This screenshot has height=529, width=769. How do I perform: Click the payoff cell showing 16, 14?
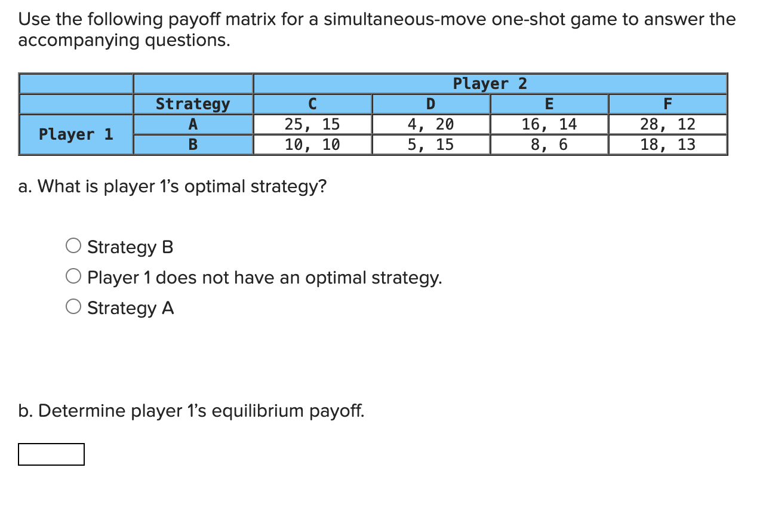548,124
